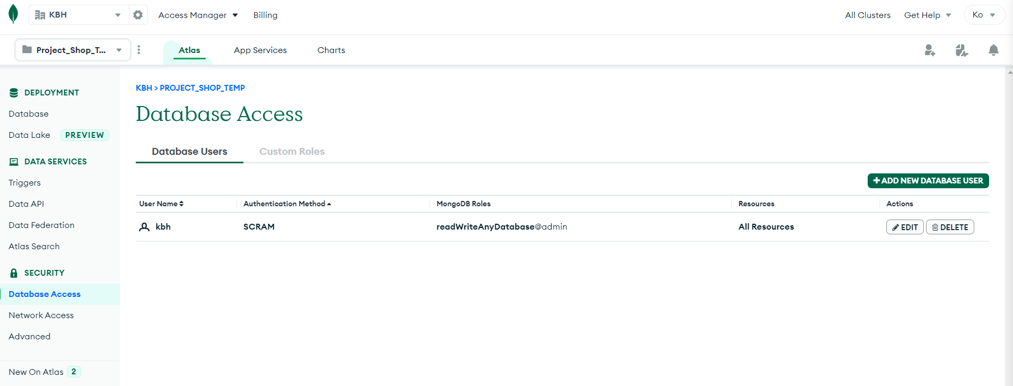Select the Database Users tab
Viewport: 1013px width, 386px height.
[189, 151]
